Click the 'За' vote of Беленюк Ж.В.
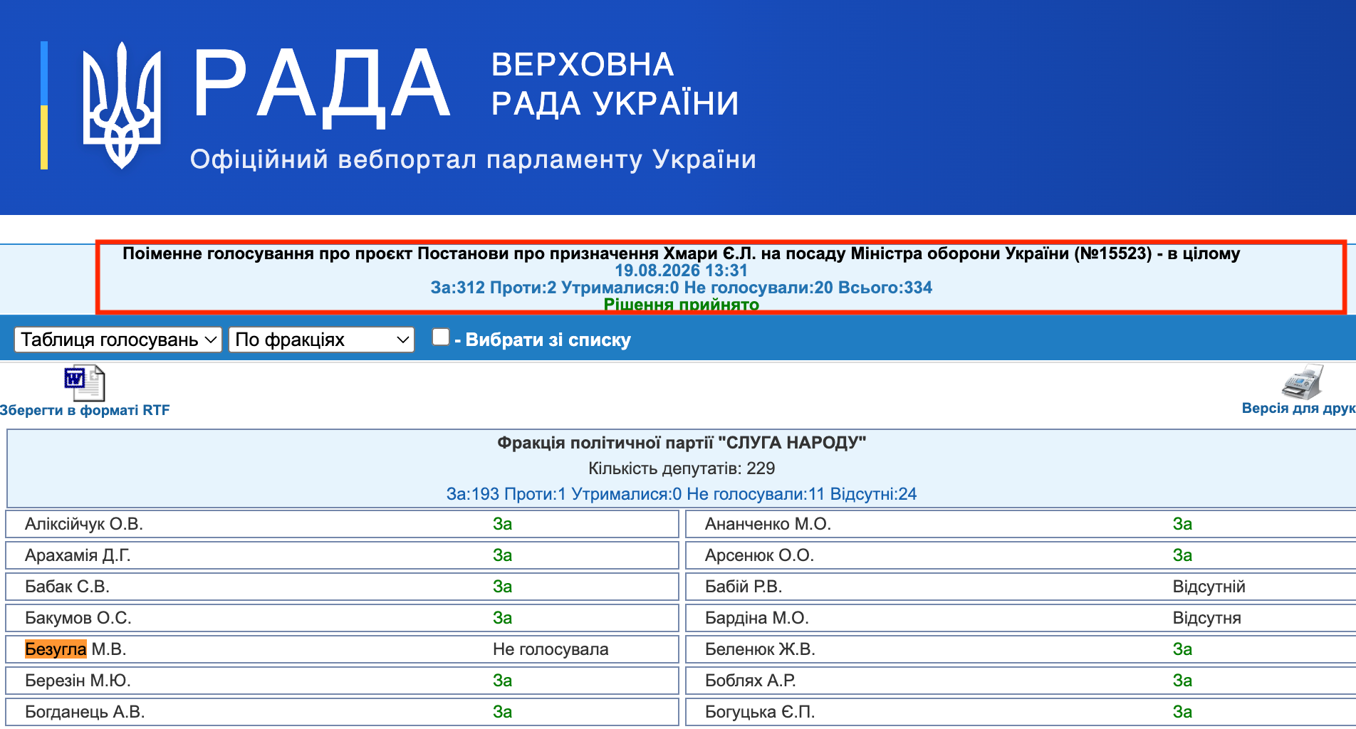Screen dimensions: 1356x729 tap(1182, 649)
